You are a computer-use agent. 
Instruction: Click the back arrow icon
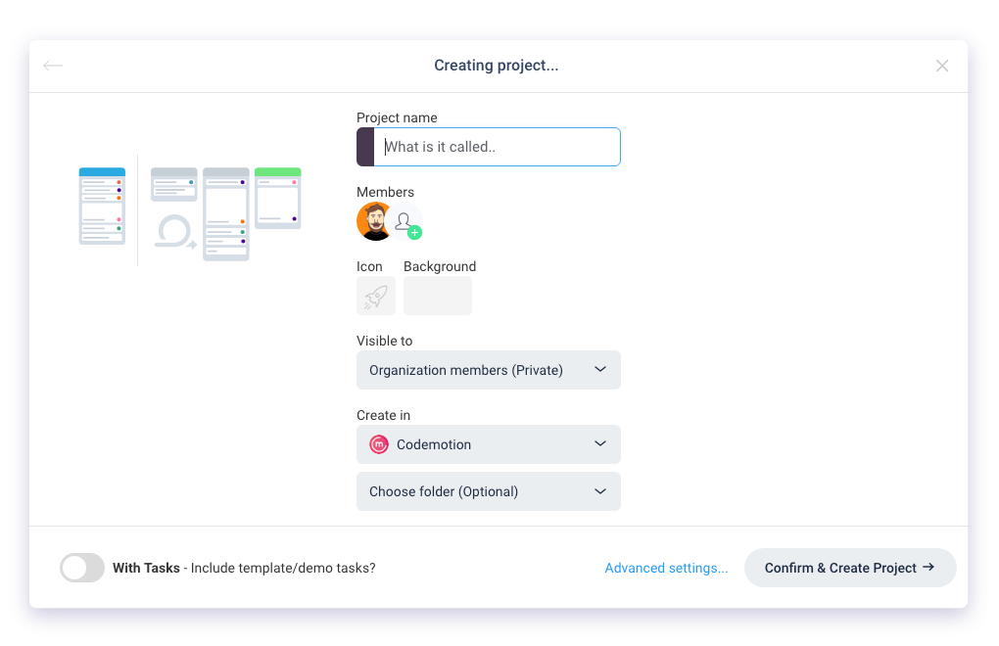point(53,66)
